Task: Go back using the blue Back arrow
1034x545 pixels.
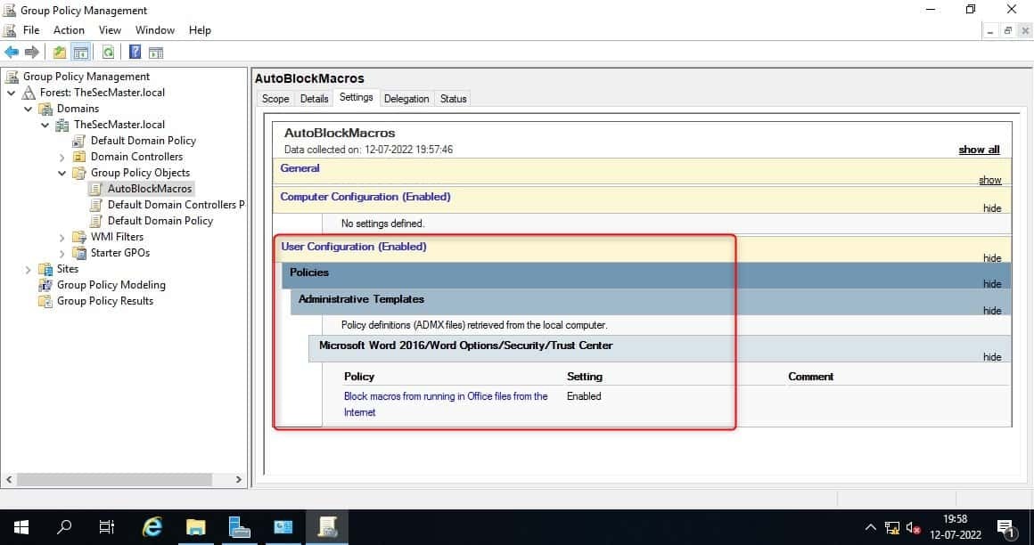Action: point(12,52)
